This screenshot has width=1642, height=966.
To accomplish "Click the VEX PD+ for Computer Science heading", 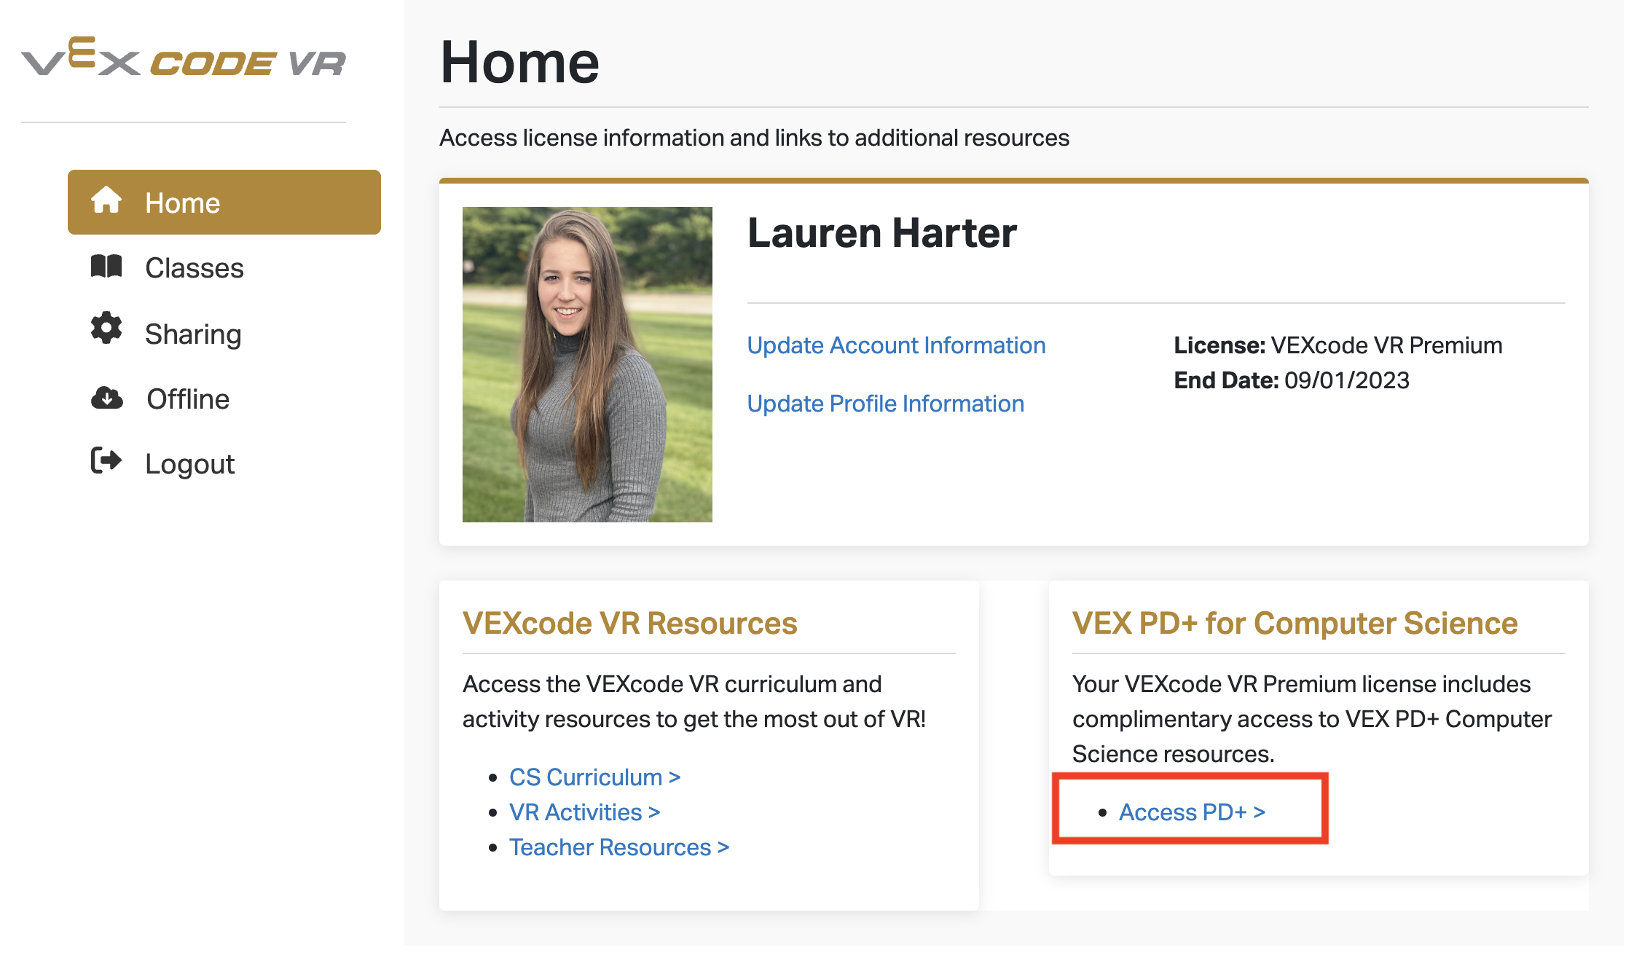I will 1295,624.
